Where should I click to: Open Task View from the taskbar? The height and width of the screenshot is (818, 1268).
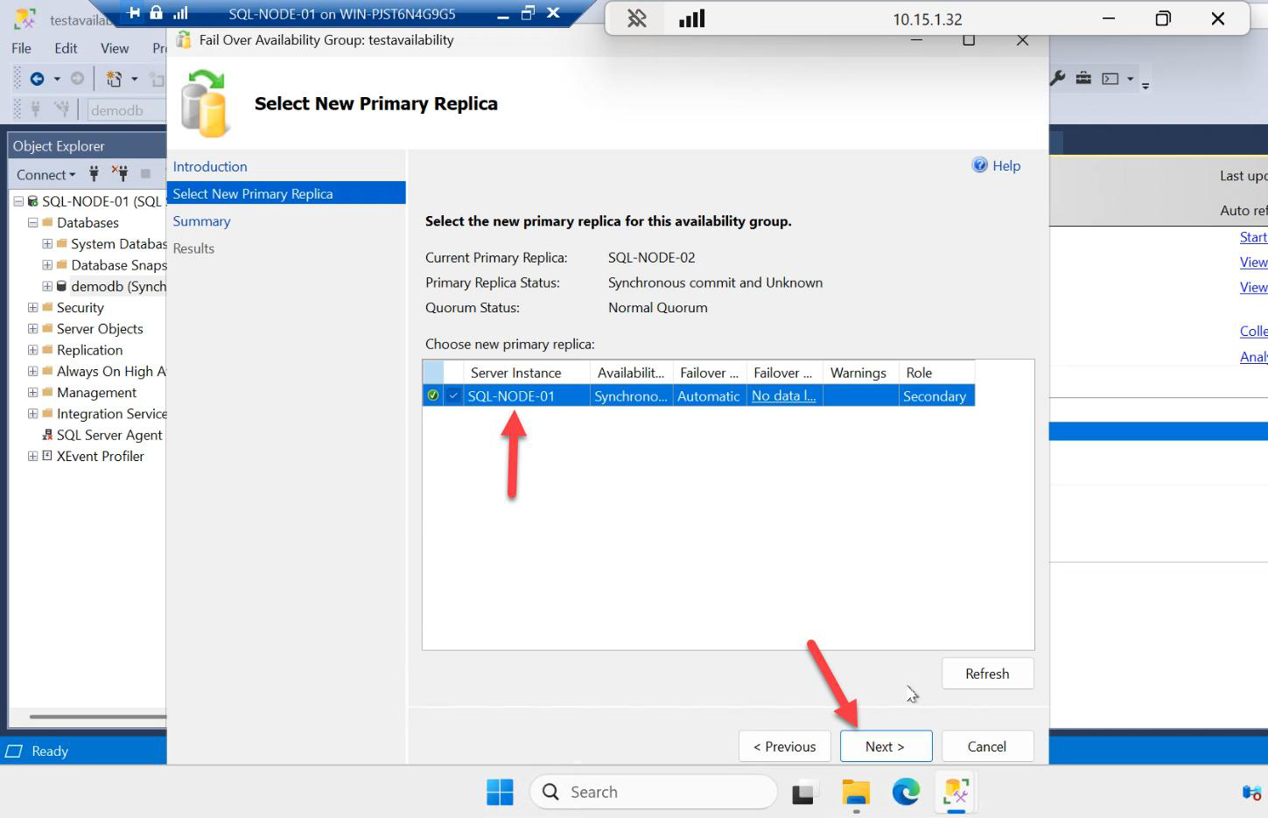coord(803,793)
